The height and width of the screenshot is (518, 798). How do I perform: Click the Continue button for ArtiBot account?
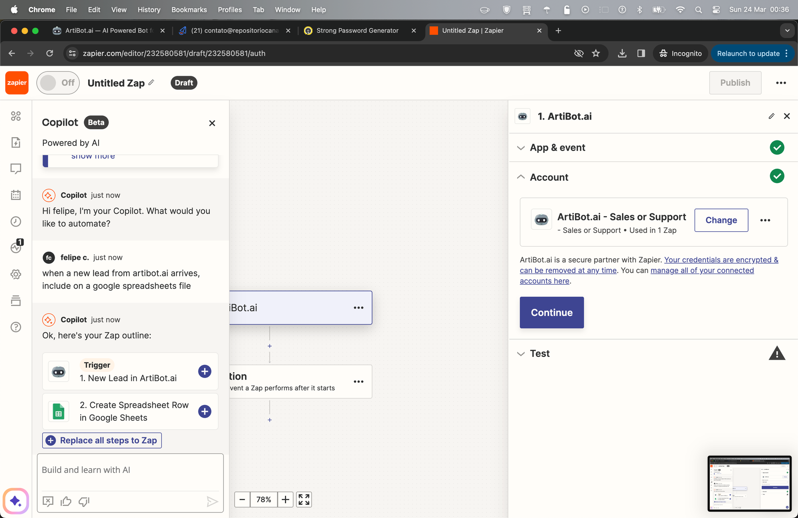(552, 312)
